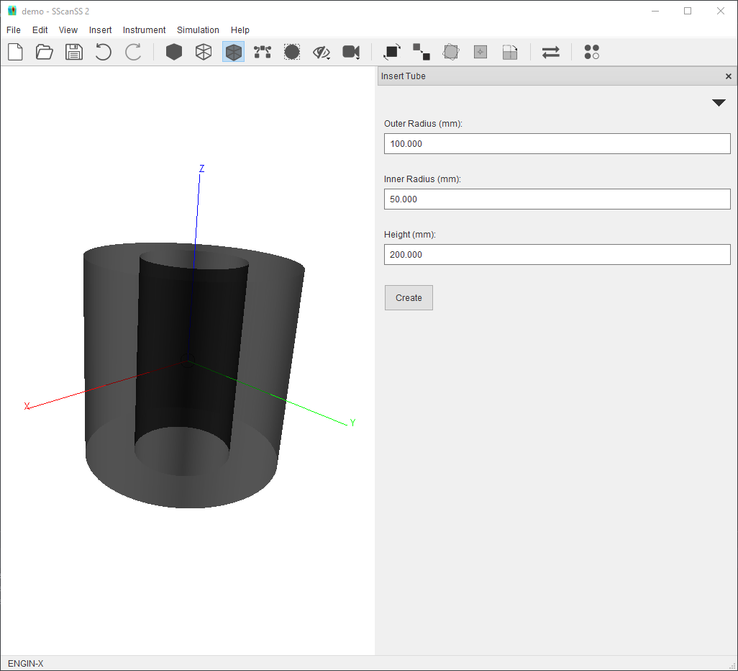Undo the last action
This screenshot has height=671, width=738.
click(104, 52)
